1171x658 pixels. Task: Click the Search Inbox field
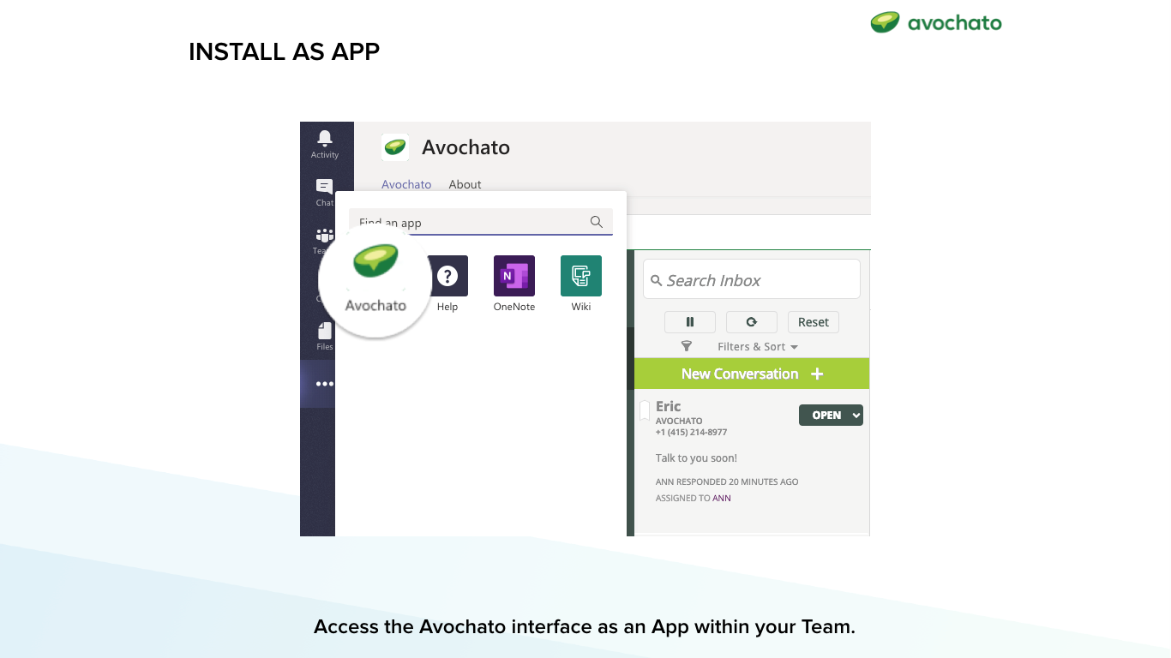tap(752, 279)
